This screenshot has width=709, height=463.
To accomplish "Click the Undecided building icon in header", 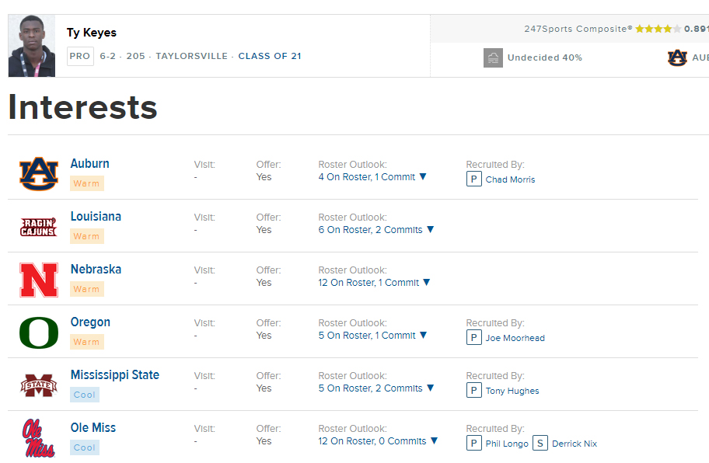I will coord(493,57).
